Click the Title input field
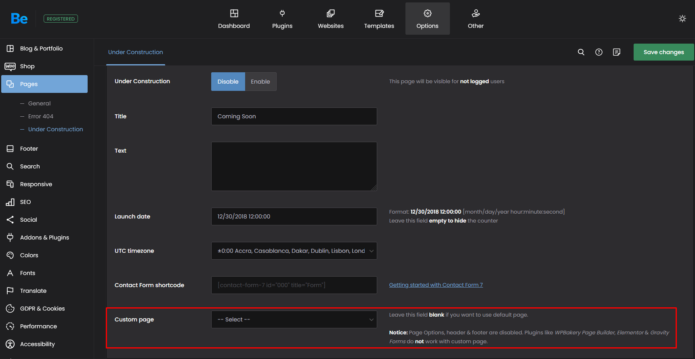This screenshot has height=359, width=695. tap(294, 116)
